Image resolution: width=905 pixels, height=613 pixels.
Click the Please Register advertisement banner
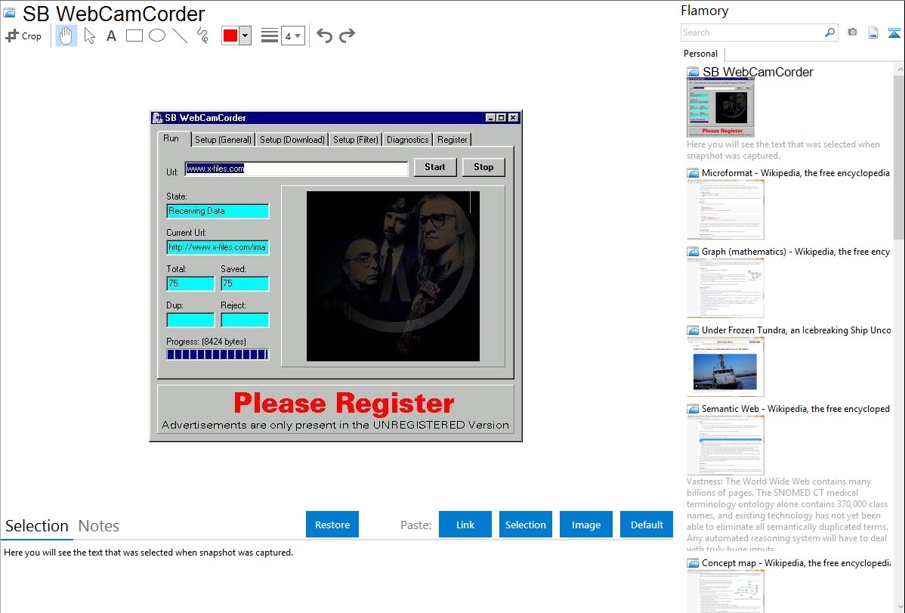click(x=335, y=410)
